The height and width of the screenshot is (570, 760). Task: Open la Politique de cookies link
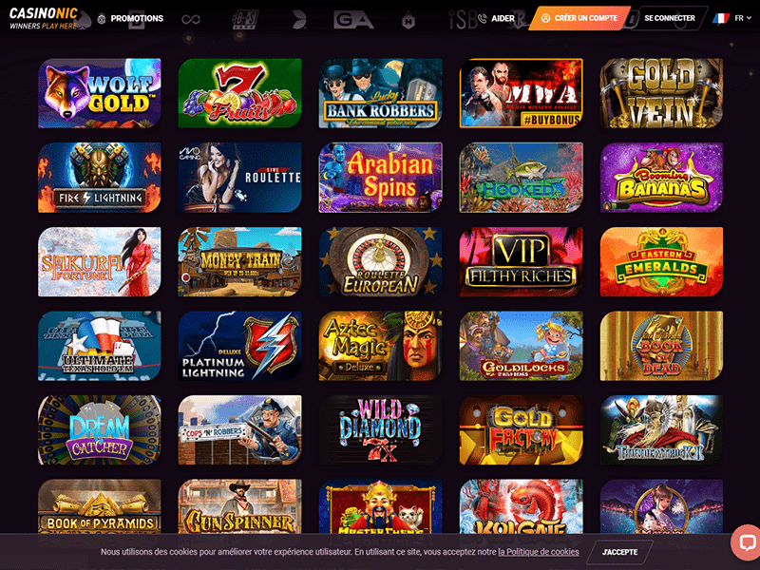[x=538, y=552]
